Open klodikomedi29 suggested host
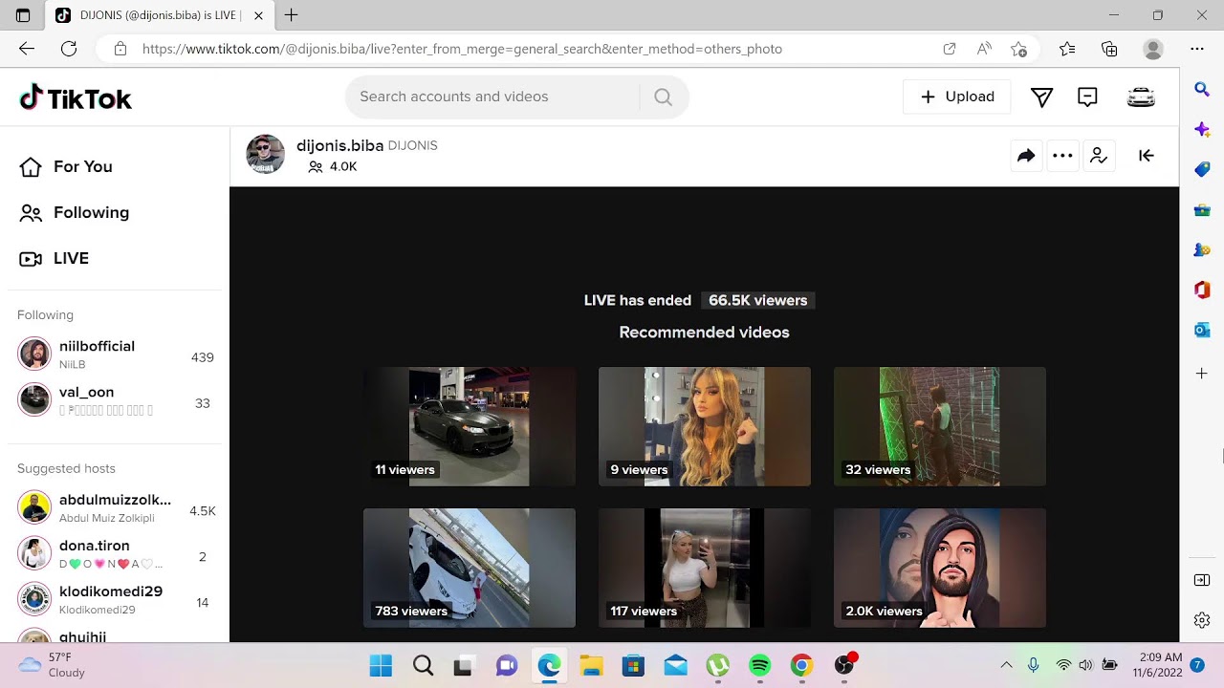The height and width of the screenshot is (688, 1224). click(115, 599)
